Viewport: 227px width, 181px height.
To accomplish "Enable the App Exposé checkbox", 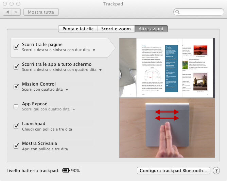I will (16, 106).
